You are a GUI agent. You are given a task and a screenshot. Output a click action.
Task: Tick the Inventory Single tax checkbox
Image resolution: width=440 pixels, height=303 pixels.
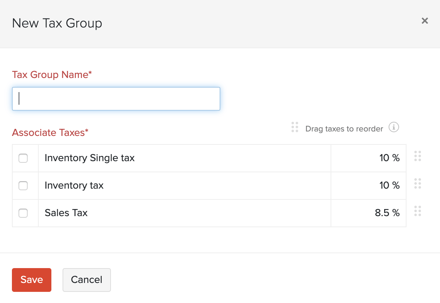[x=23, y=159]
